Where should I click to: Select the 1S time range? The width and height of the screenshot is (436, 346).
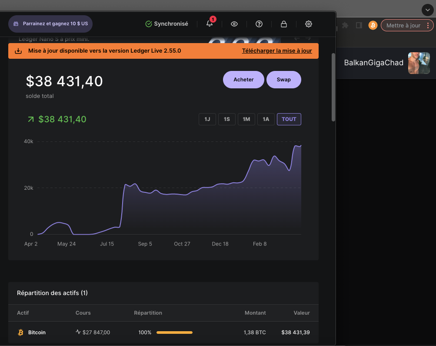(227, 119)
